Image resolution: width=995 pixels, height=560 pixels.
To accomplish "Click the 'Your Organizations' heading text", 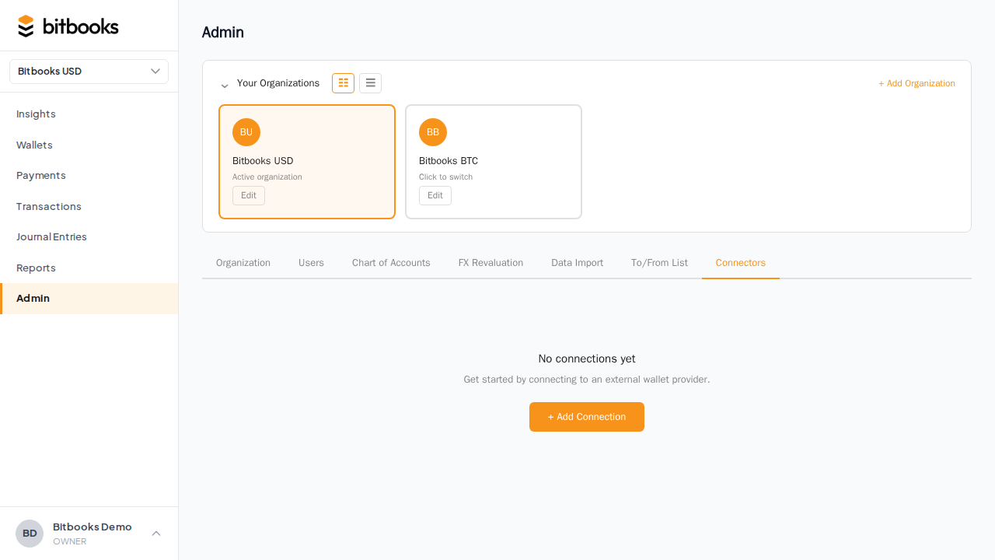I will pyautogui.click(x=278, y=83).
